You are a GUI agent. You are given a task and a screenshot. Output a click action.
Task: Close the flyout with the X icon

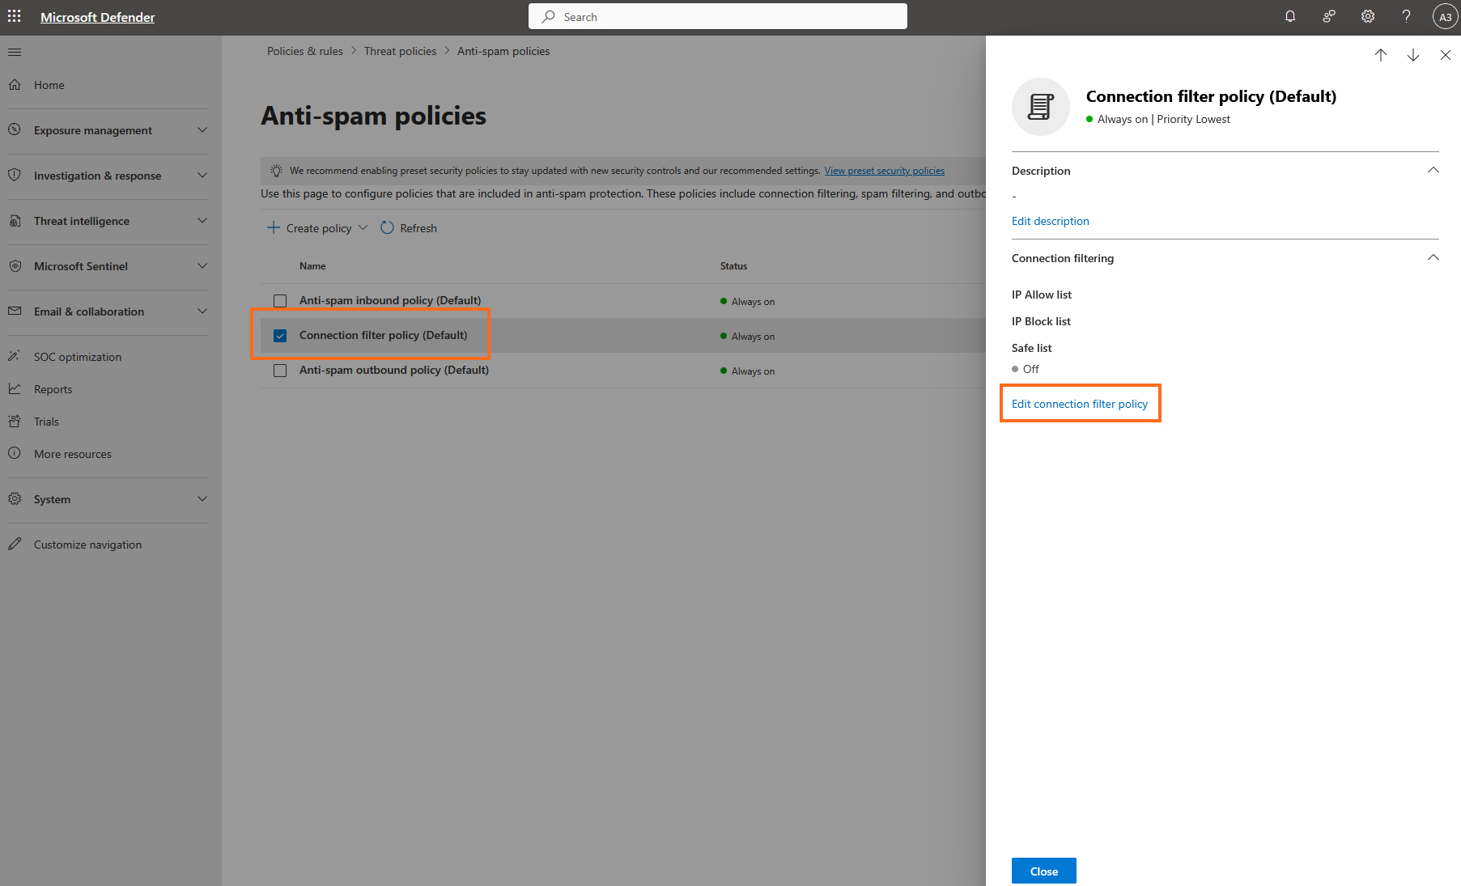click(1446, 55)
